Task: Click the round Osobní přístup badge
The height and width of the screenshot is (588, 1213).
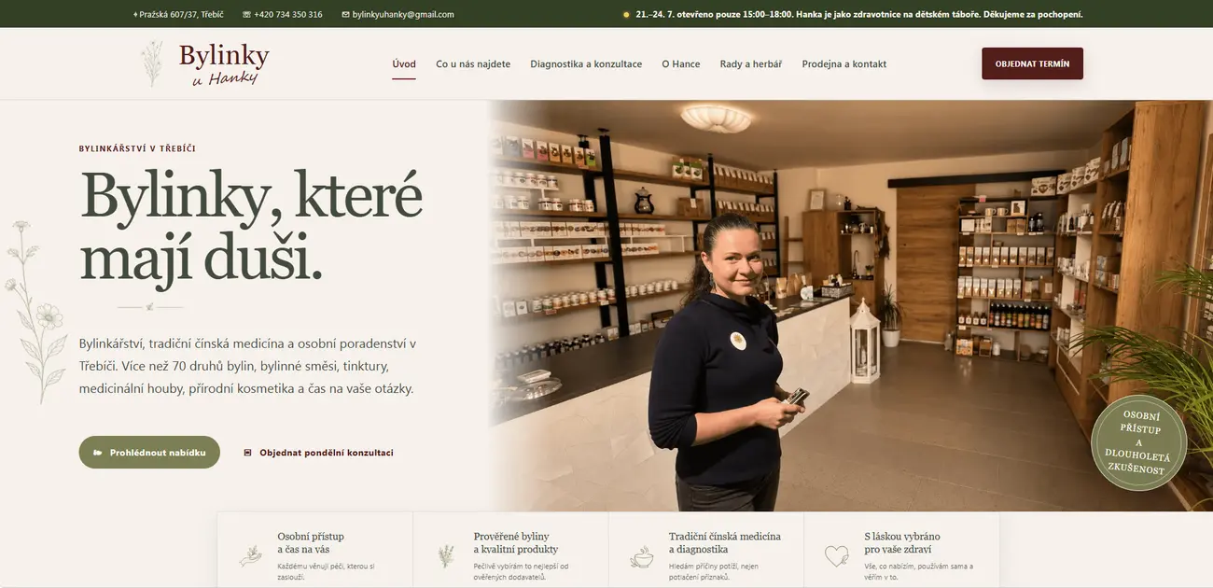Action: pos(1139,442)
